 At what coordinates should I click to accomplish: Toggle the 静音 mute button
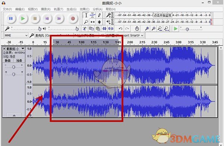[8, 61]
